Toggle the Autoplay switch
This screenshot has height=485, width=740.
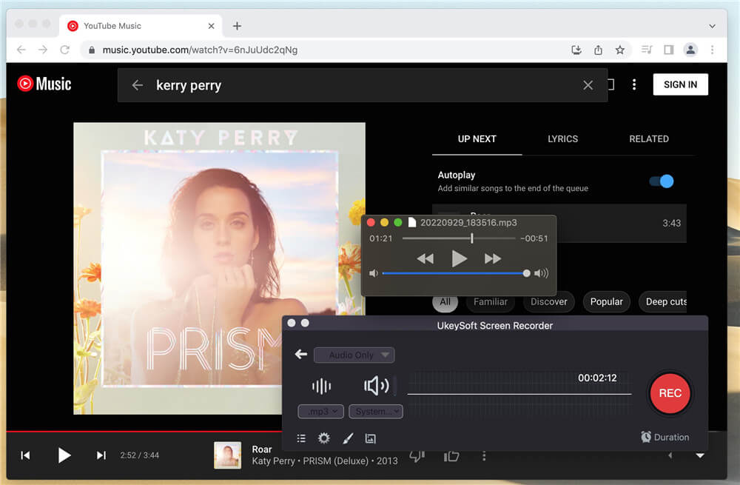click(662, 181)
